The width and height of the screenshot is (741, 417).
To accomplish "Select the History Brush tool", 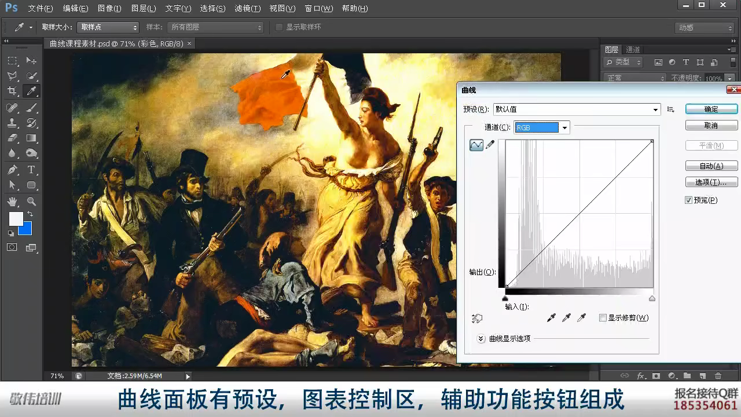I will (x=31, y=123).
